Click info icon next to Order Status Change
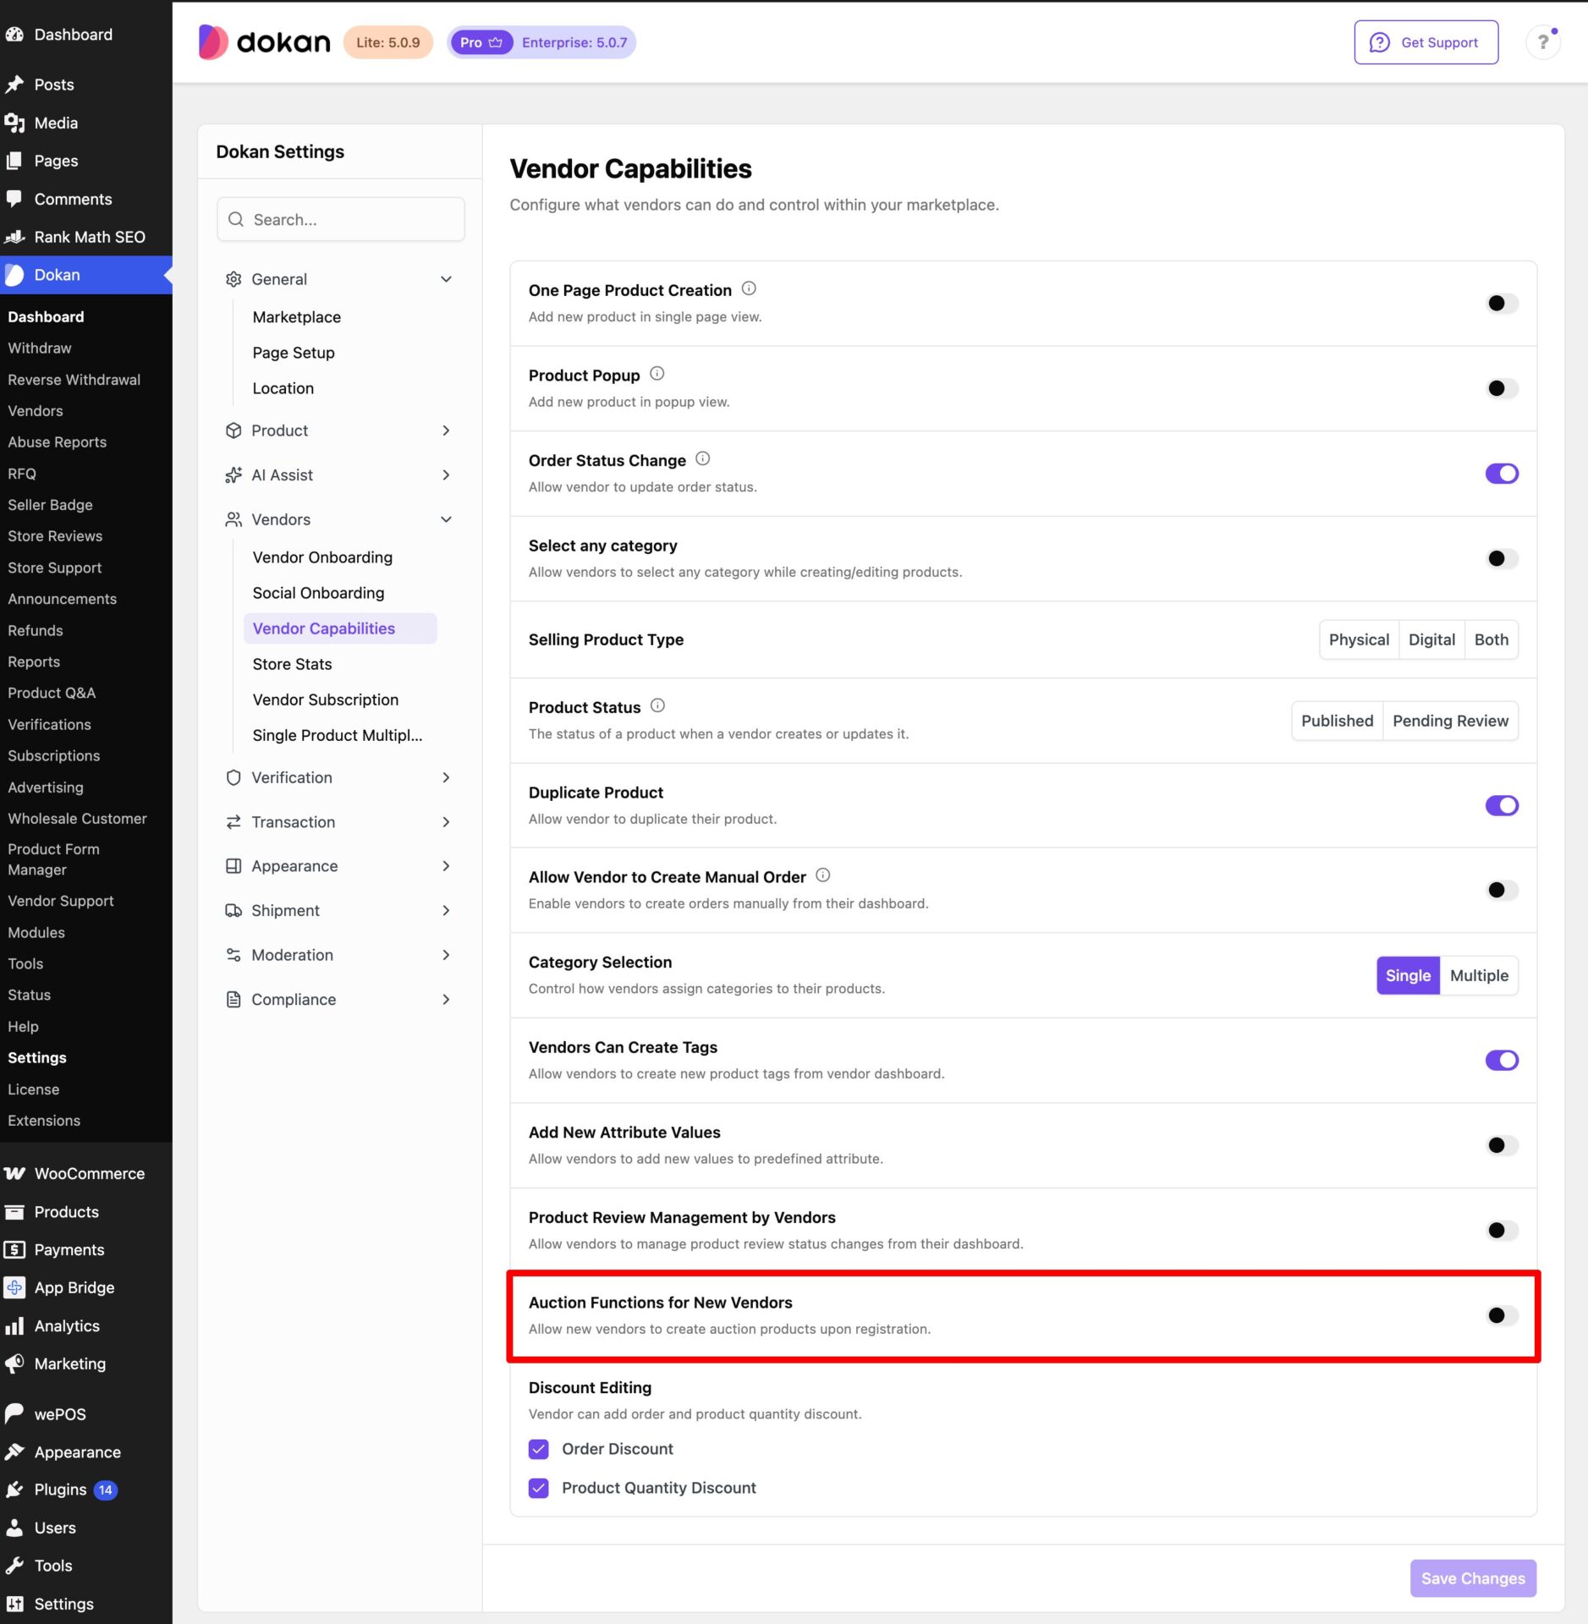Screen dimensions: 1588x1624 [702, 458]
